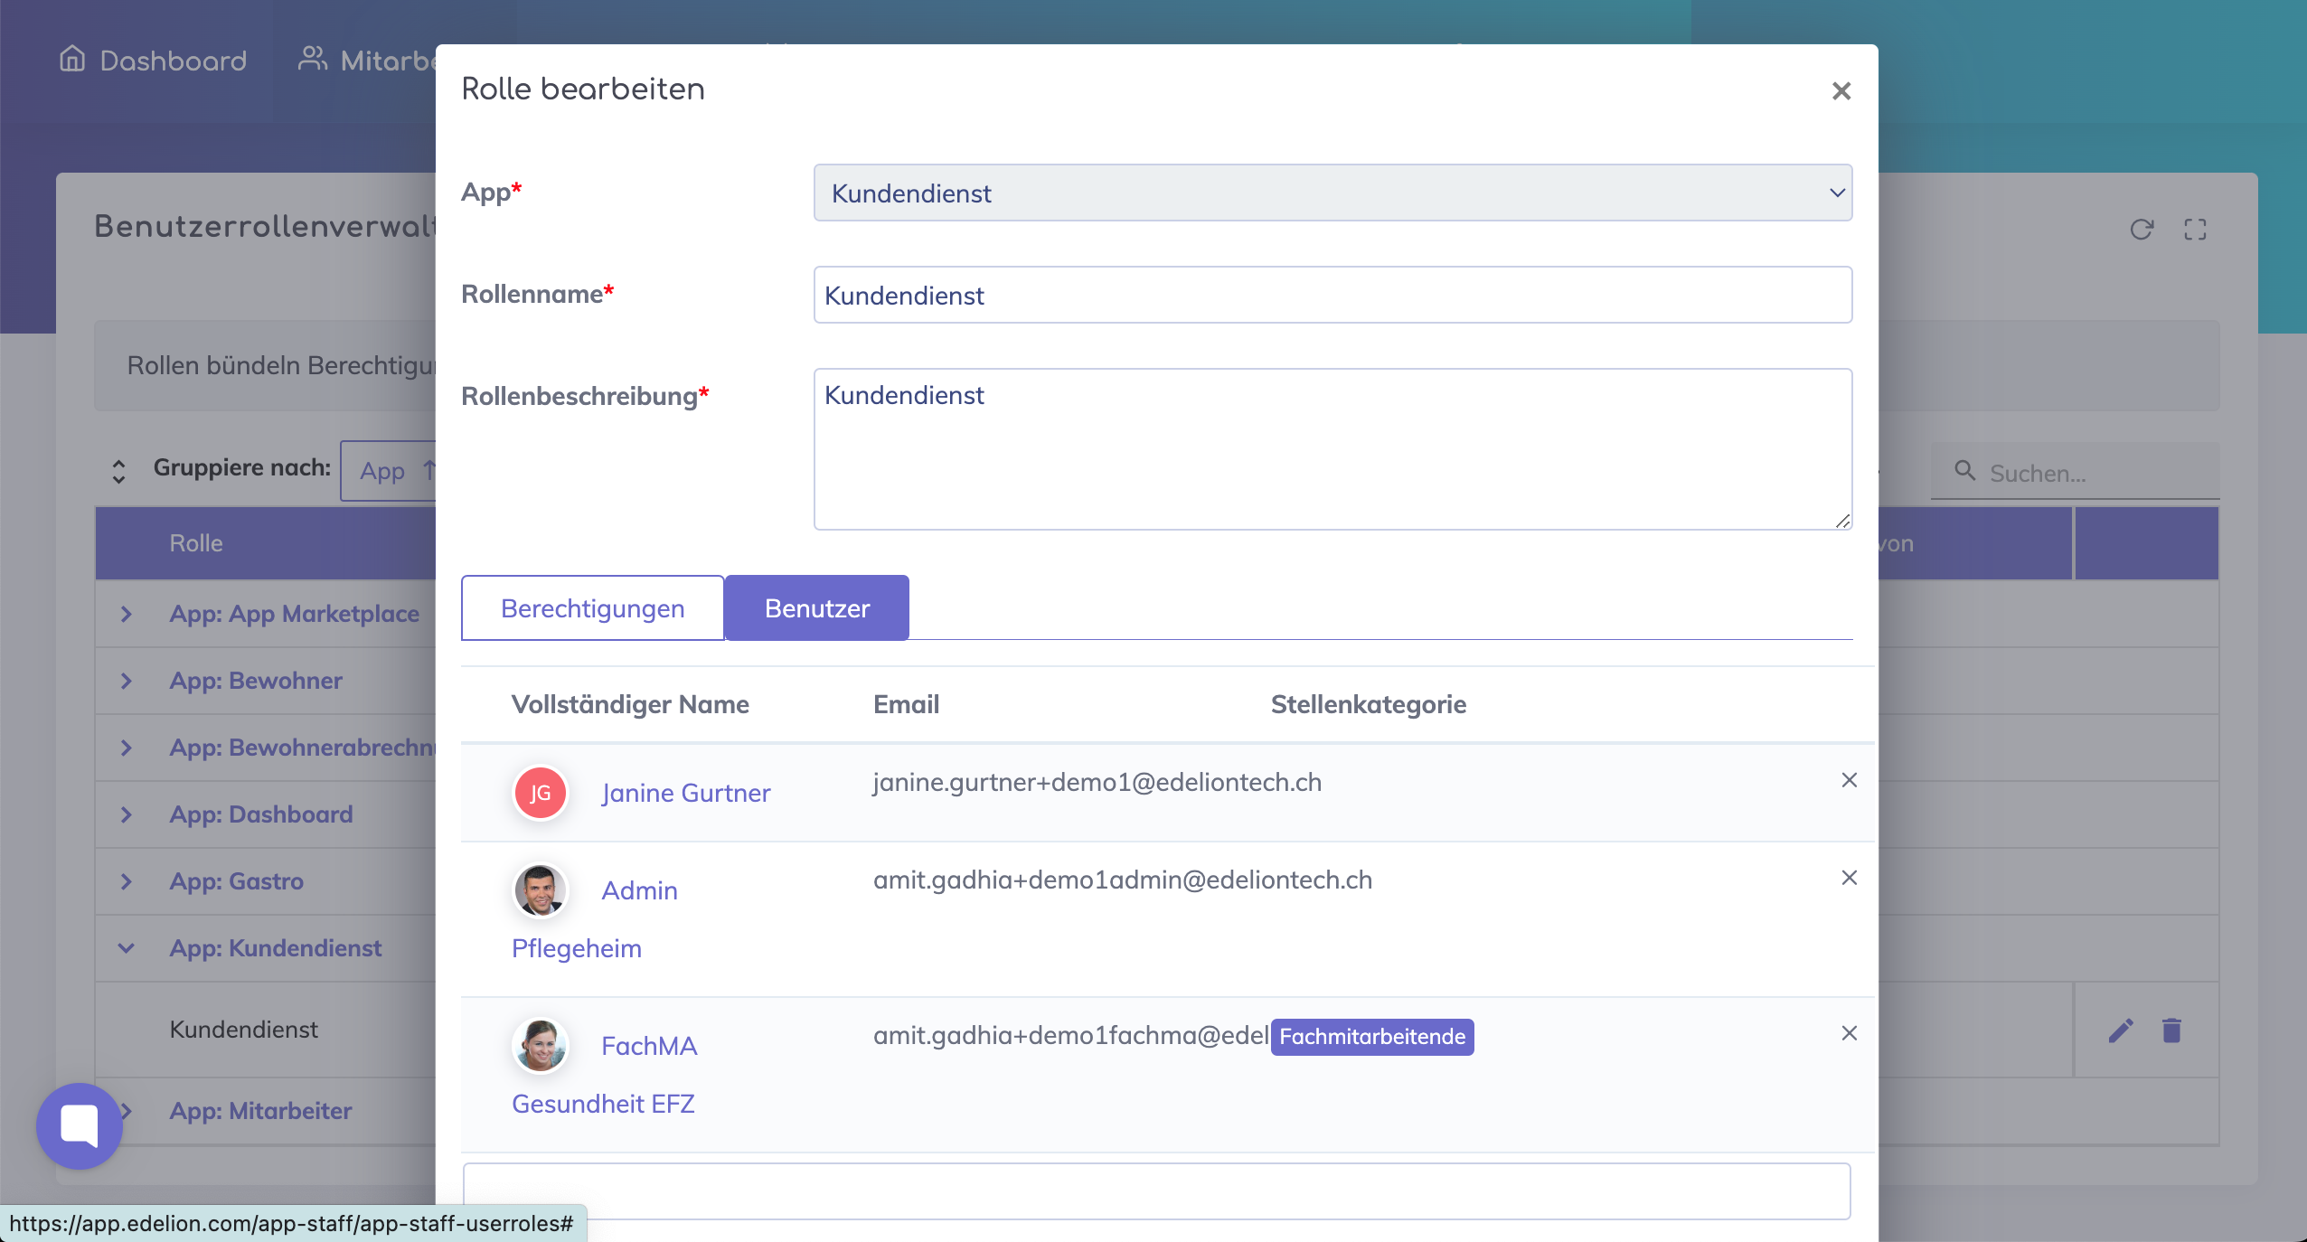This screenshot has width=2307, height=1242.
Task: Remove FachMA Gesundheit EFZ from role
Action: [x=1849, y=1033]
